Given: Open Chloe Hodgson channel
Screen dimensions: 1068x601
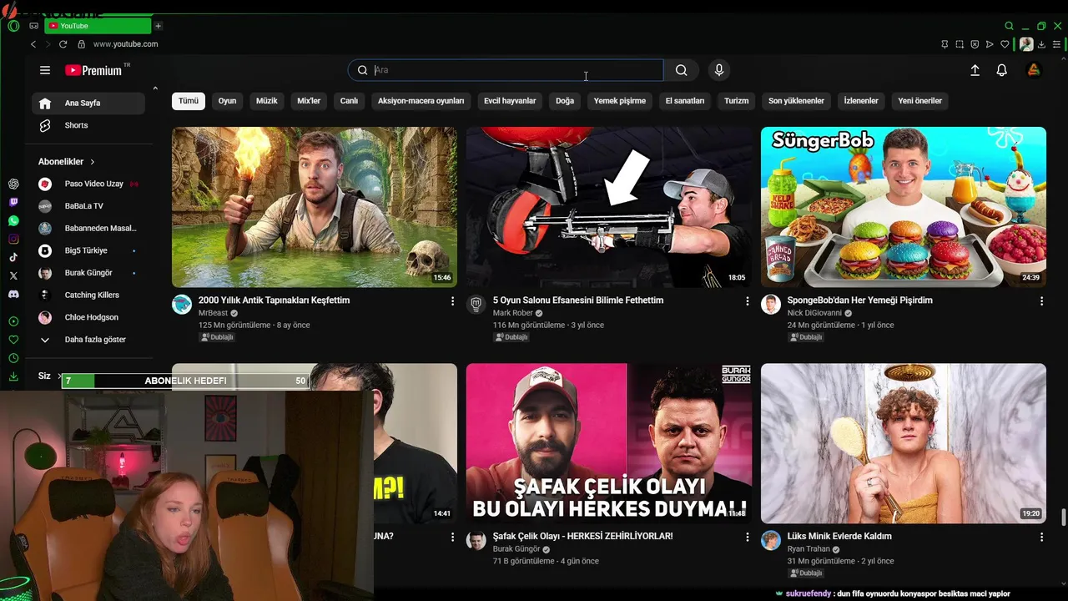Looking at the screenshot, I should tap(88, 317).
